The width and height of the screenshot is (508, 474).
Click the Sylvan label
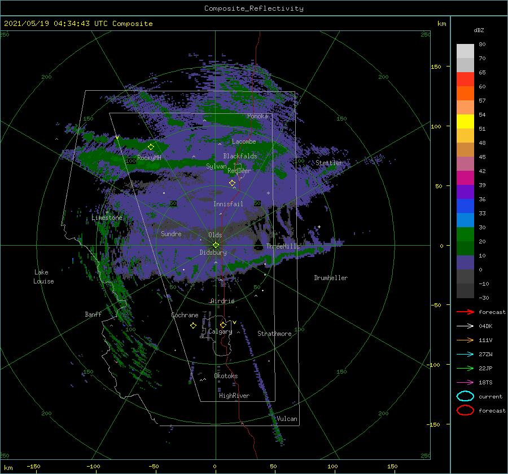click(216, 166)
